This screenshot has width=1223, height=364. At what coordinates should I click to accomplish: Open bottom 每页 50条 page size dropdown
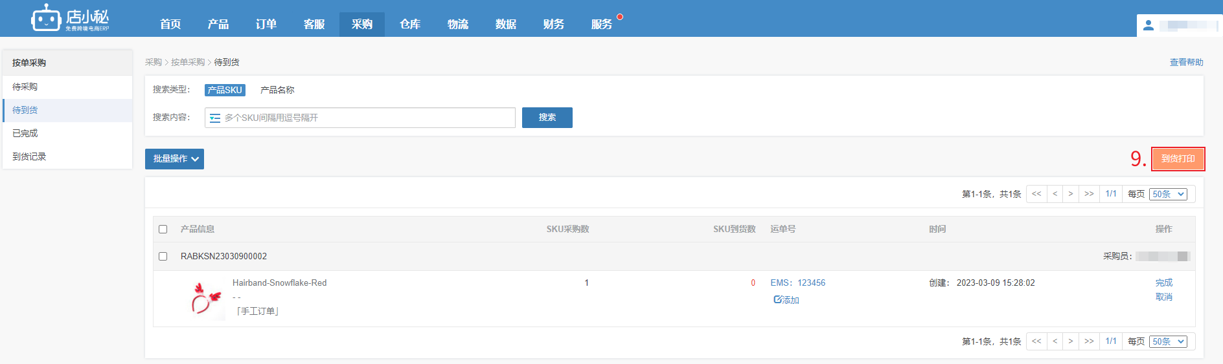click(x=1168, y=341)
